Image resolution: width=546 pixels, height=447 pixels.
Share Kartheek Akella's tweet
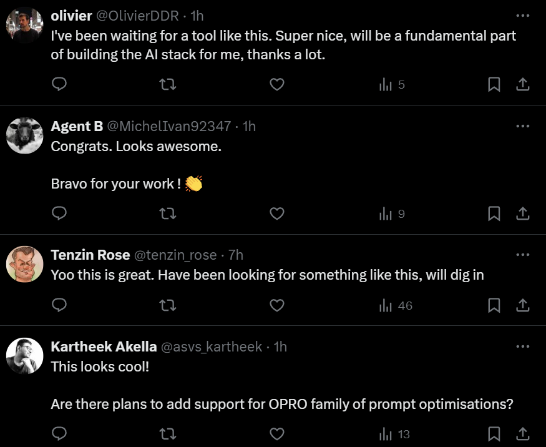(x=523, y=434)
